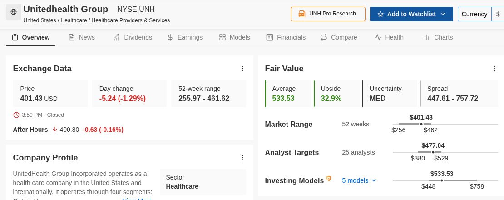
Task: Click the NYSE:UNH ticker text
Action: click(136, 10)
